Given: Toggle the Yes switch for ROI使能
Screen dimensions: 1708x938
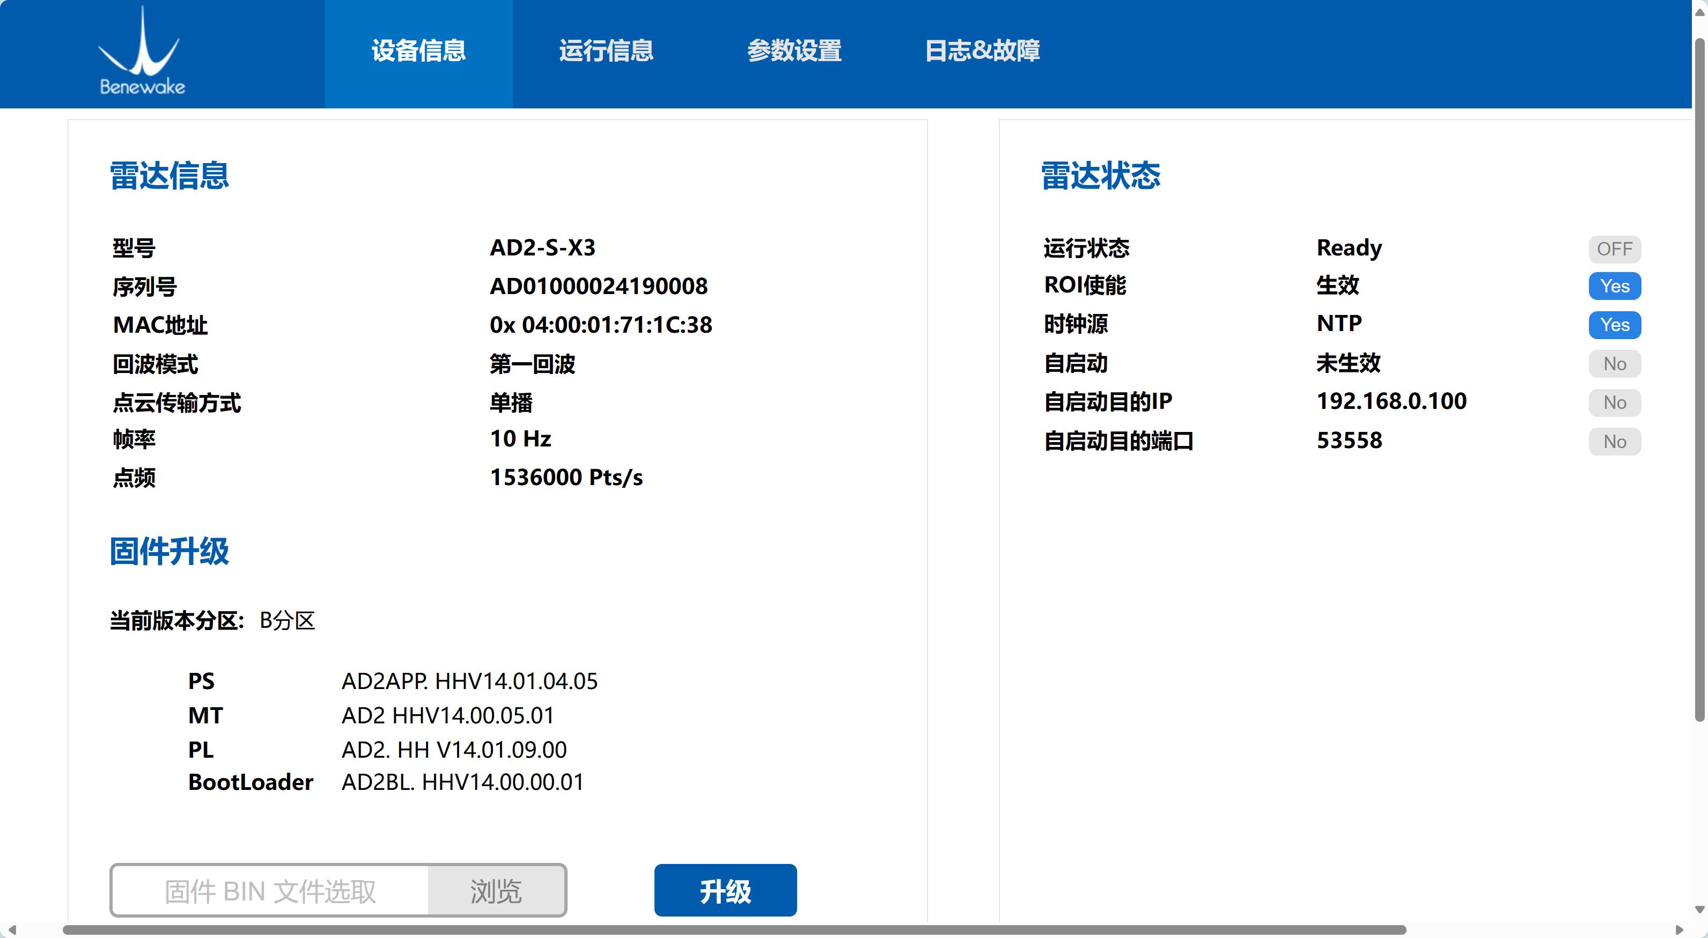Looking at the screenshot, I should pos(1615,286).
